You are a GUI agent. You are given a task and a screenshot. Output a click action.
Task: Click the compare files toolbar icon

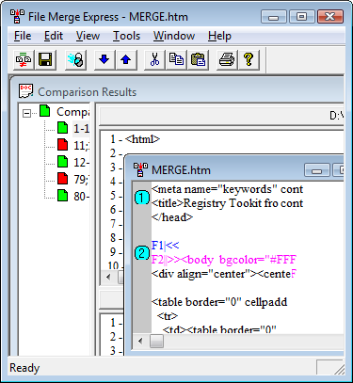(24, 59)
